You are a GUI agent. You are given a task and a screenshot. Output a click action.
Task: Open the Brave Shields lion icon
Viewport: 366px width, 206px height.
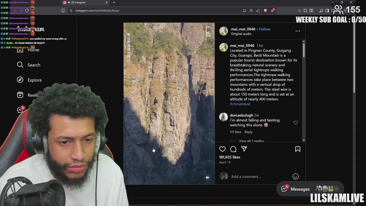(265, 11)
